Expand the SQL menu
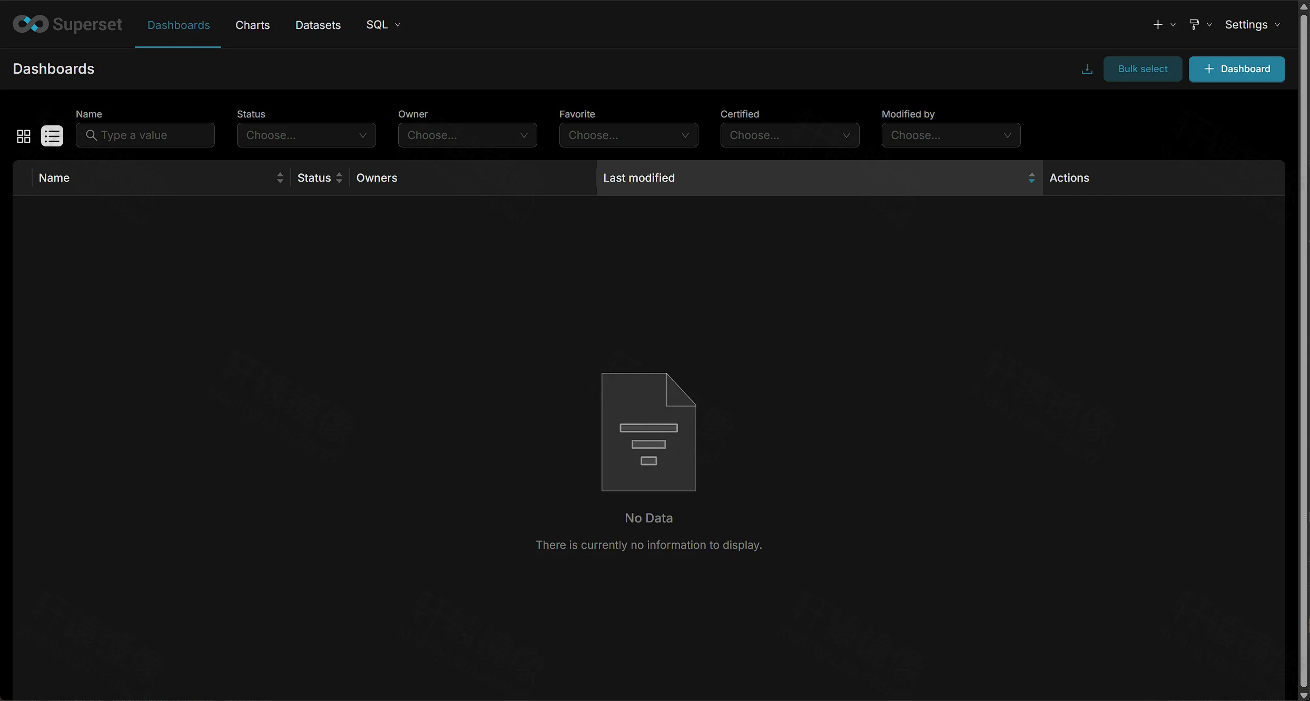1310x701 pixels. [x=383, y=25]
